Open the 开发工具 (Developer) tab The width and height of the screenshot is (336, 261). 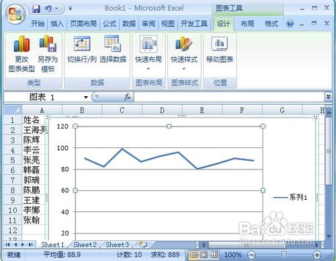tap(194, 24)
